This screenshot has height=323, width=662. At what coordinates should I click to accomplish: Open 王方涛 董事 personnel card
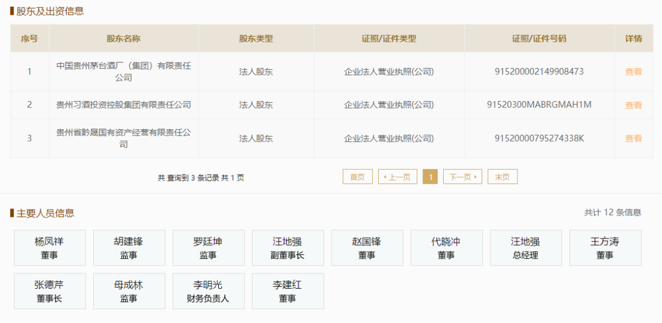(x=606, y=248)
